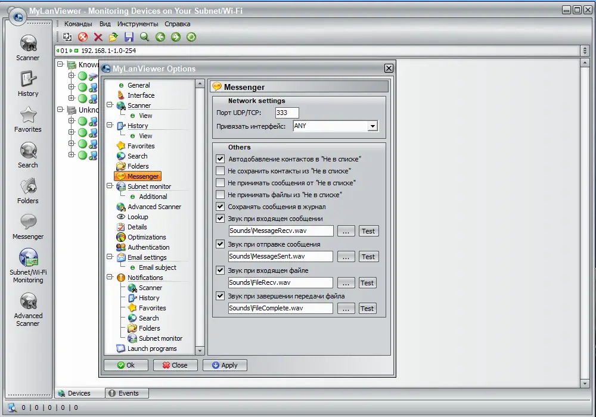Viewport: 596px width, 417px height.
Task: Click the application logo button top-left
Action: [17, 17]
